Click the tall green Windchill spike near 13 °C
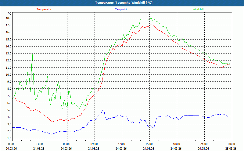244x152 pixels. pos(32,52)
